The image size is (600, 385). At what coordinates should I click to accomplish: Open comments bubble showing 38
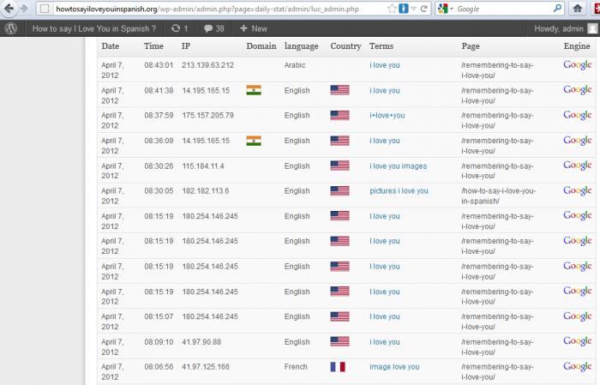pyautogui.click(x=214, y=28)
